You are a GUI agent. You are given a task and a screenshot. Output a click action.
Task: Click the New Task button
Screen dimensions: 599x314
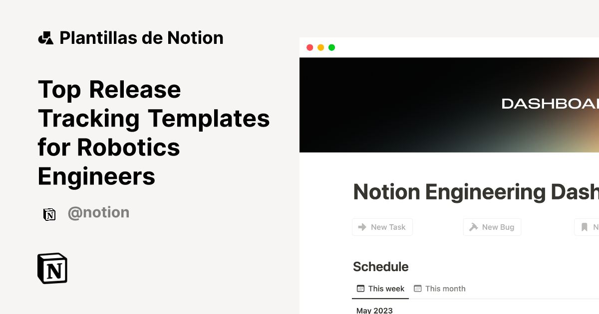382,227
